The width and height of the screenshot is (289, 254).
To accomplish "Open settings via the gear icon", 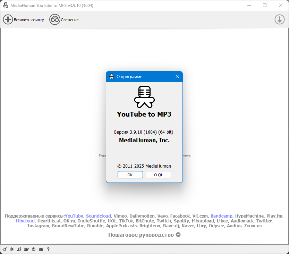I will [x=12, y=249].
